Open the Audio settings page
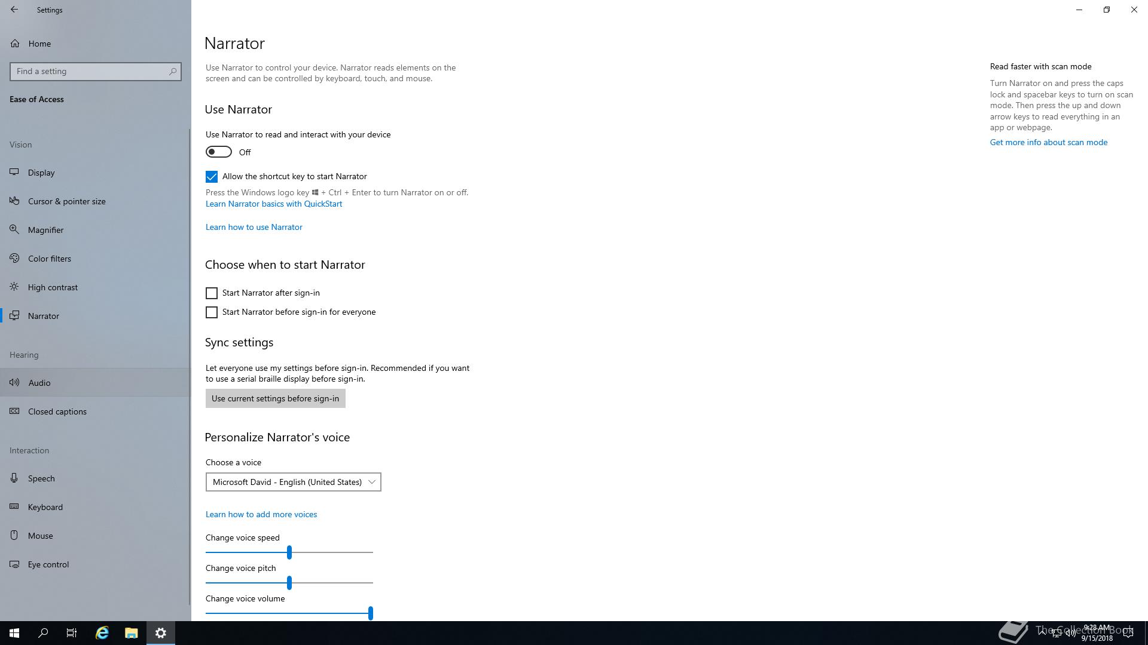This screenshot has height=645, width=1148. coord(39,382)
